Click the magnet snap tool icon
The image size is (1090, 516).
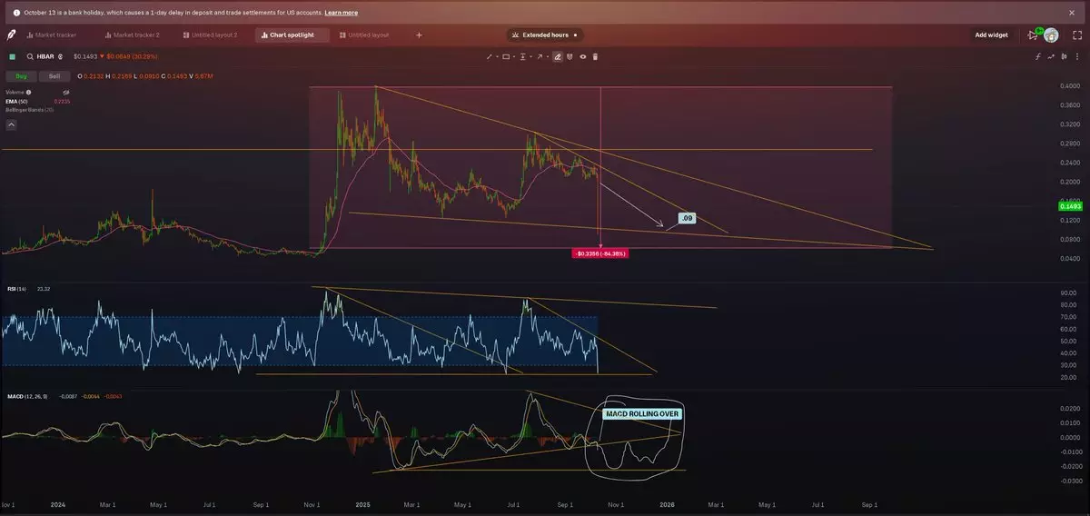570,56
